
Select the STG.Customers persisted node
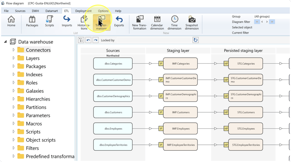click(246, 112)
